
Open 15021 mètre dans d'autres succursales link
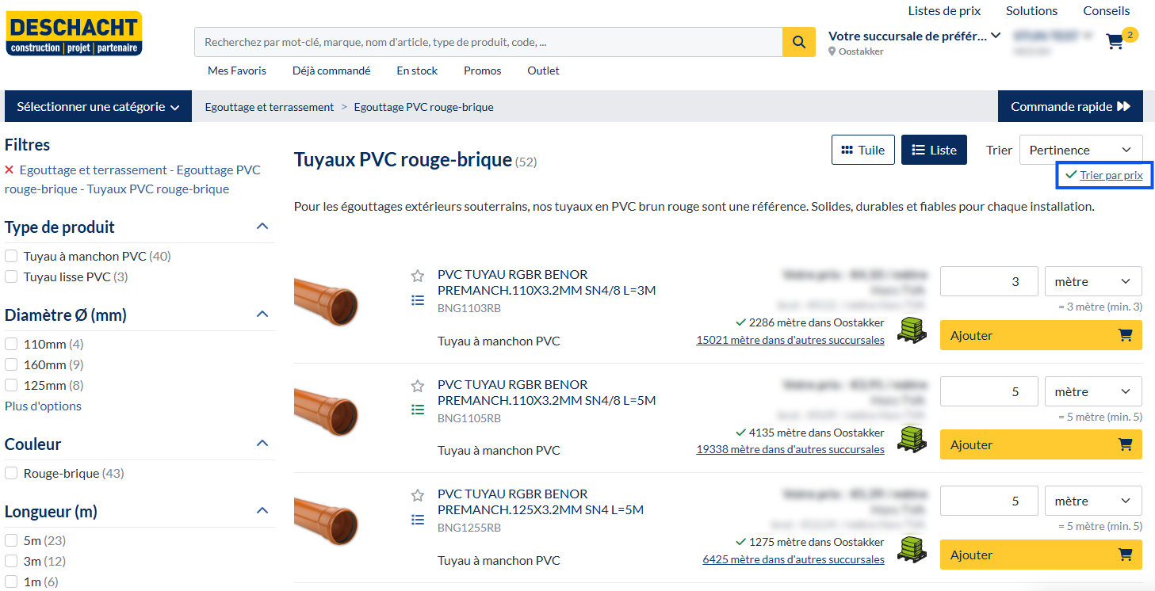click(790, 340)
